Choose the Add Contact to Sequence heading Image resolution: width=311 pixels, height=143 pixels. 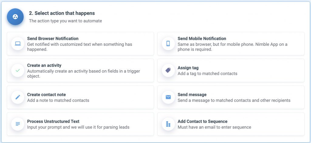203,121
